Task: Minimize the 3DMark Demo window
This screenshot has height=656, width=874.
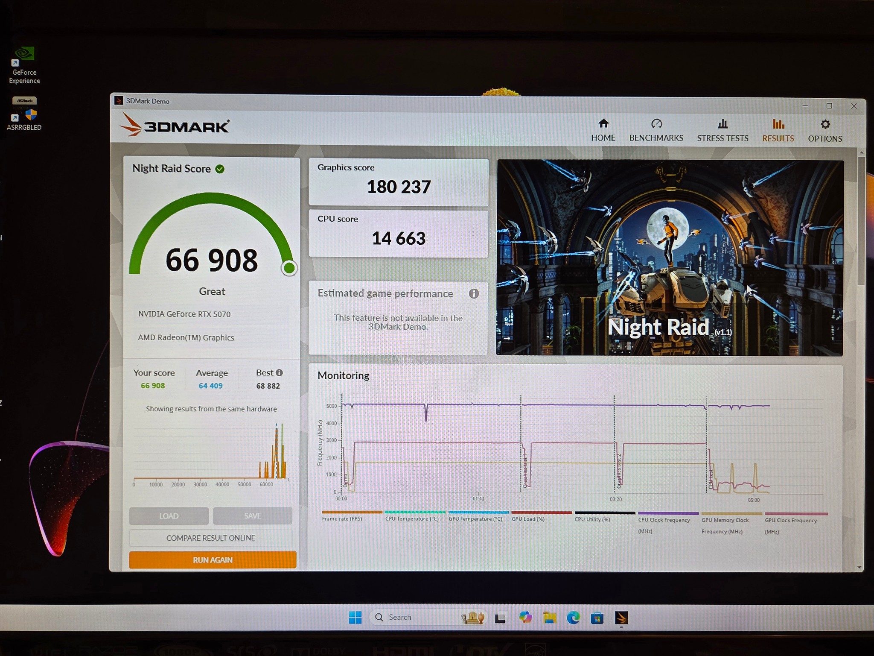Action: point(805,106)
